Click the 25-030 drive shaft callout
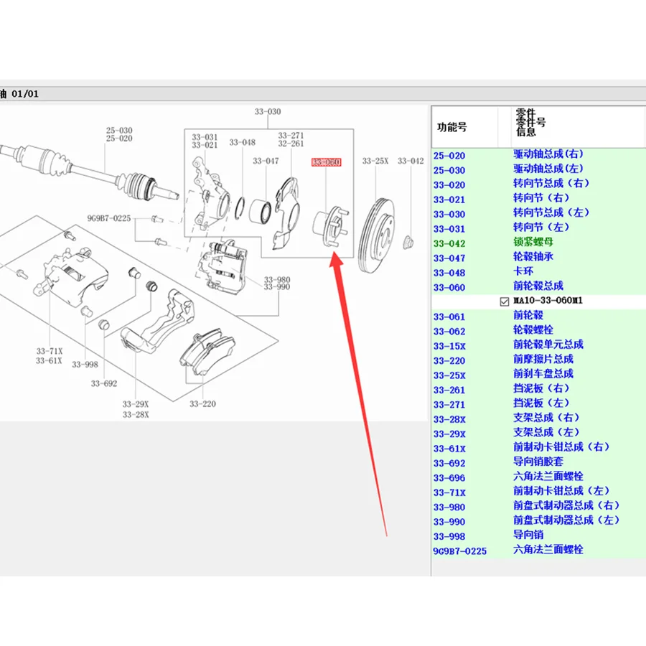 click(x=119, y=131)
